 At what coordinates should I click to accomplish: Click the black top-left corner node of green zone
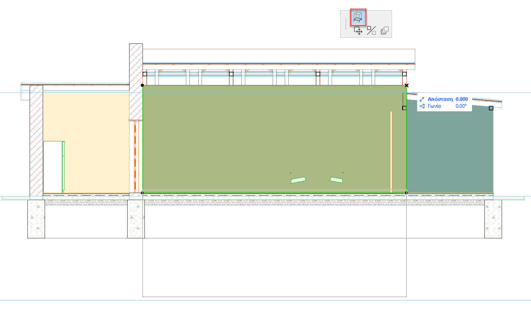142,85
